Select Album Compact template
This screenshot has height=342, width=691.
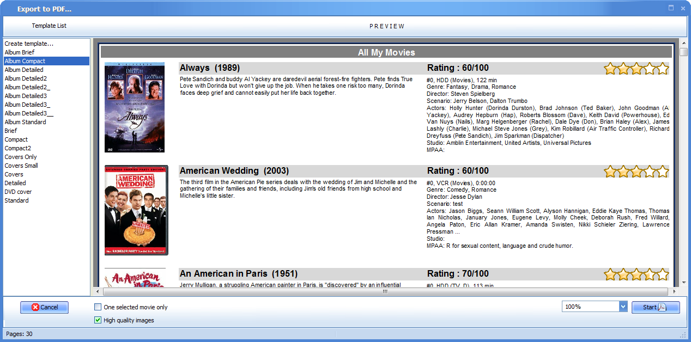pos(46,61)
